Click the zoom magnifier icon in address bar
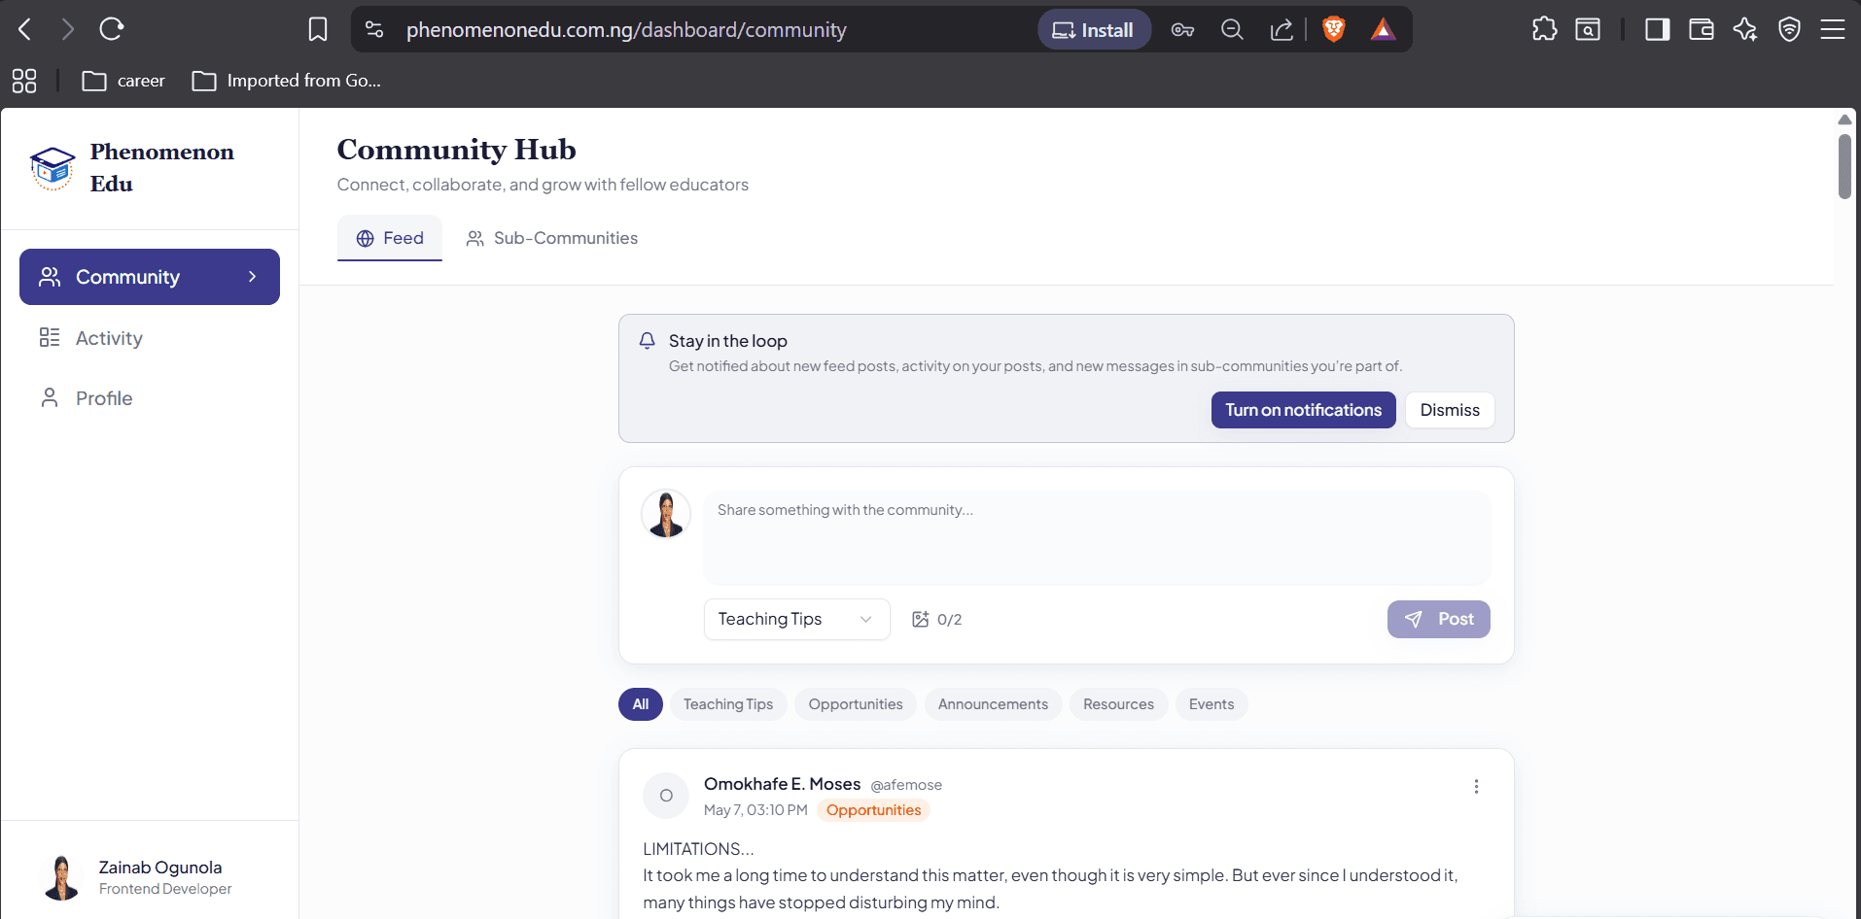The image size is (1861, 919). (1232, 30)
